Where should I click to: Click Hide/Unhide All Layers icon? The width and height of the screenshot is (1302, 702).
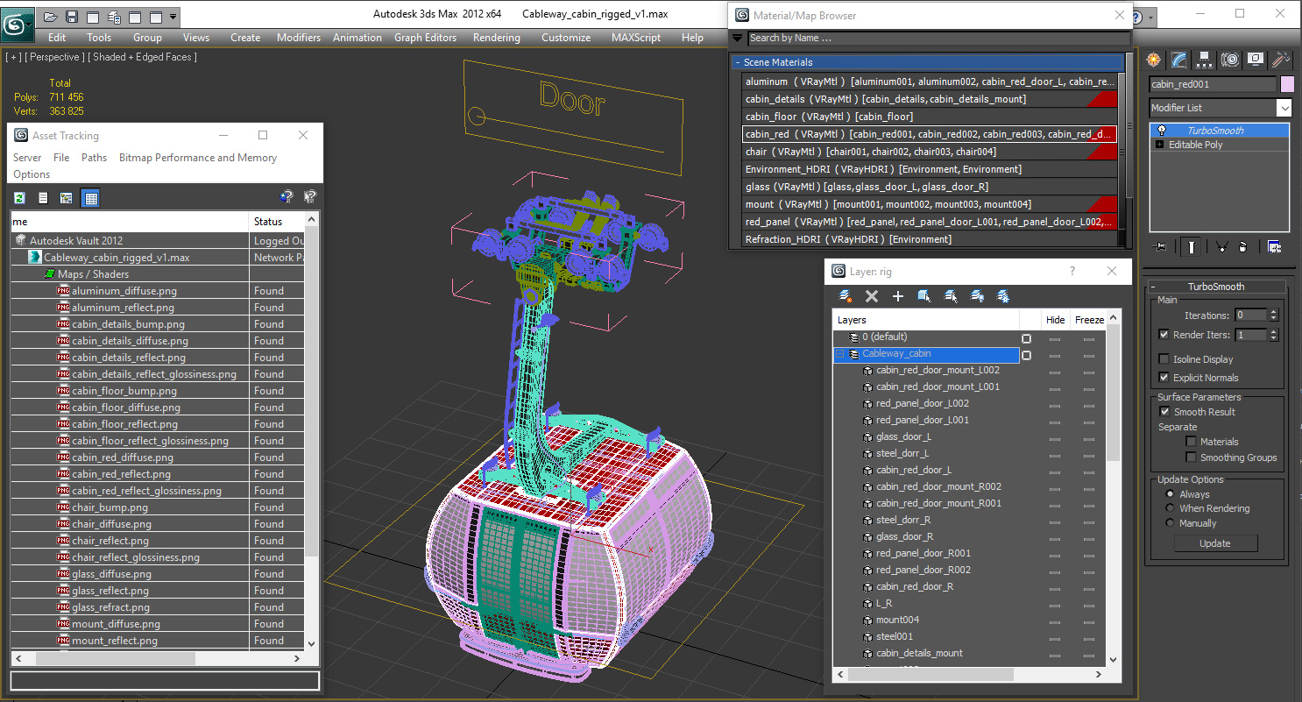click(x=977, y=296)
